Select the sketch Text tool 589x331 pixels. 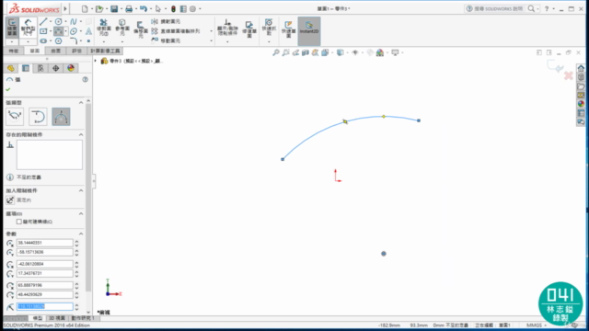coord(88,31)
